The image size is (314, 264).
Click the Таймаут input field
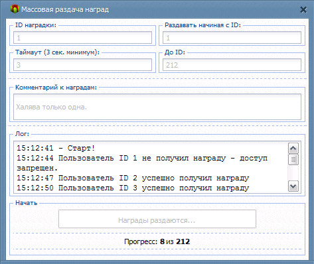point(82,65)
